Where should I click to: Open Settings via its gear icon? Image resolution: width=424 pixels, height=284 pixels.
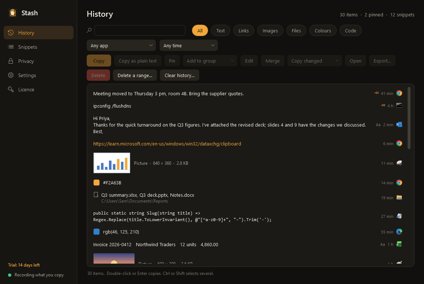pos(11,75)
